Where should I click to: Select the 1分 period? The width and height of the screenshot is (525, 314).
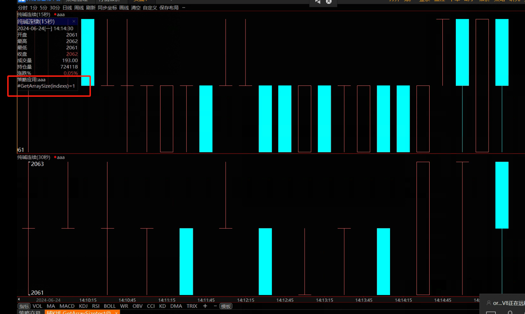point(33,8)
